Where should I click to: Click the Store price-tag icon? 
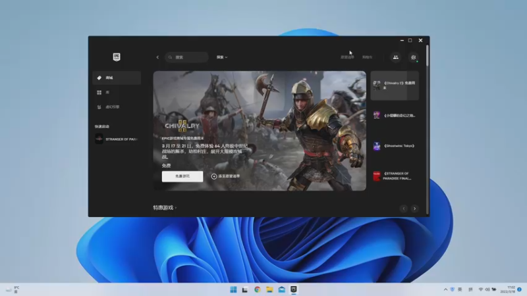pyautogui.click(x=99, y=78)
